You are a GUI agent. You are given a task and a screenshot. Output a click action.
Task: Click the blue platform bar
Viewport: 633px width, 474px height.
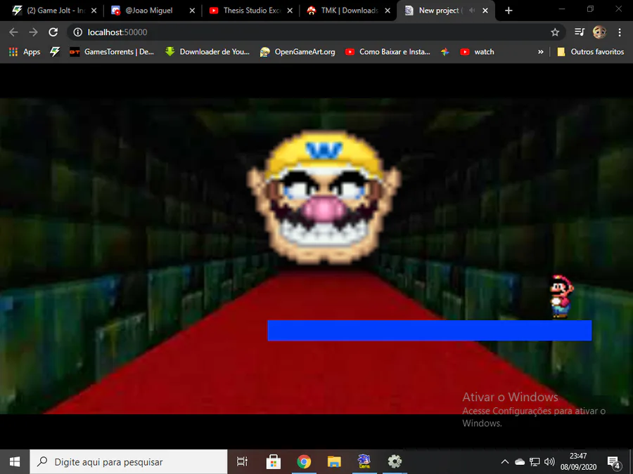430,331
